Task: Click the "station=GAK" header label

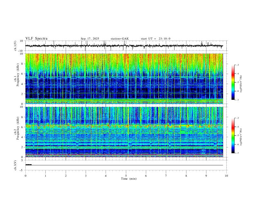Action: (119, 39)
